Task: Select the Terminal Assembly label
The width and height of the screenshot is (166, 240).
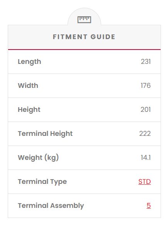Action: pos(51,206)
